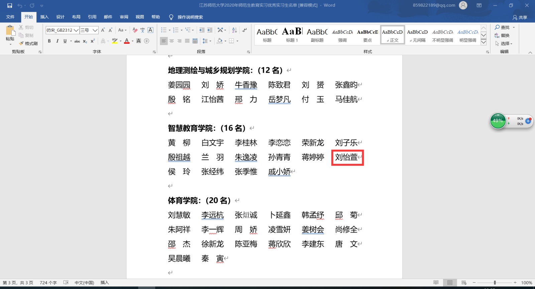Click the red font color swatch button
Viewport: 535px width, 289px height.
coord(127,41)
